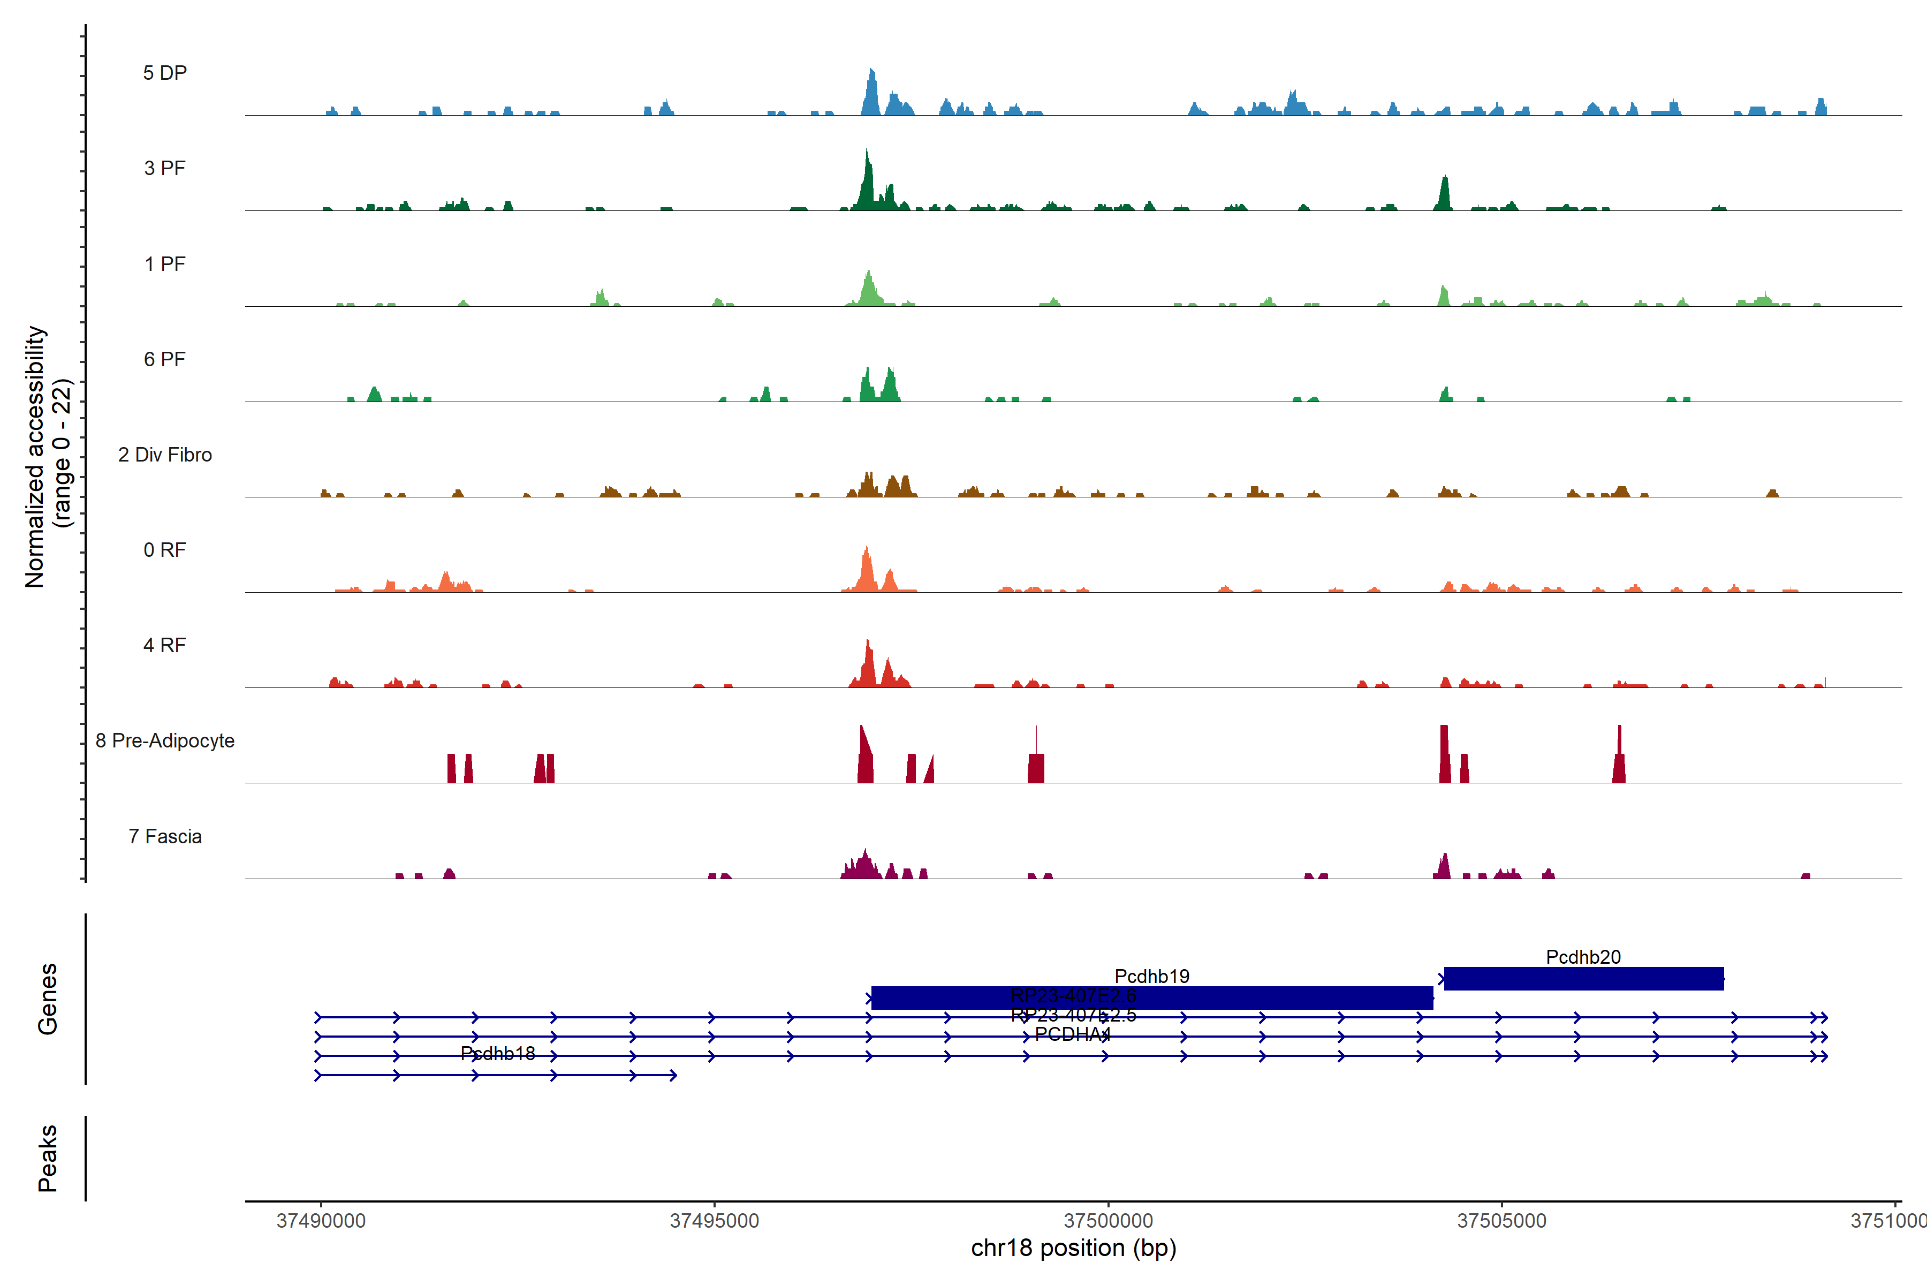Click the 7 Fascia track label
The image size is (1927, 1285).
(x=165, y=837)
